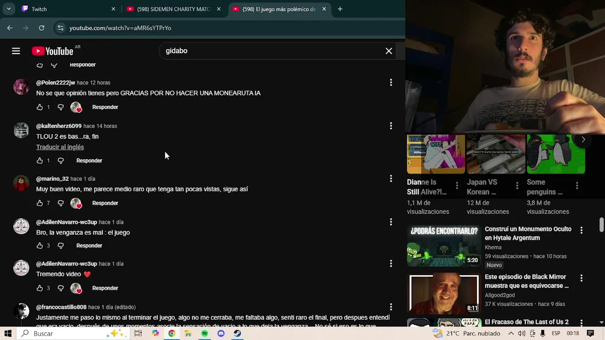Clear the search box with the X
605x340 pixels.
coord(389,51)
